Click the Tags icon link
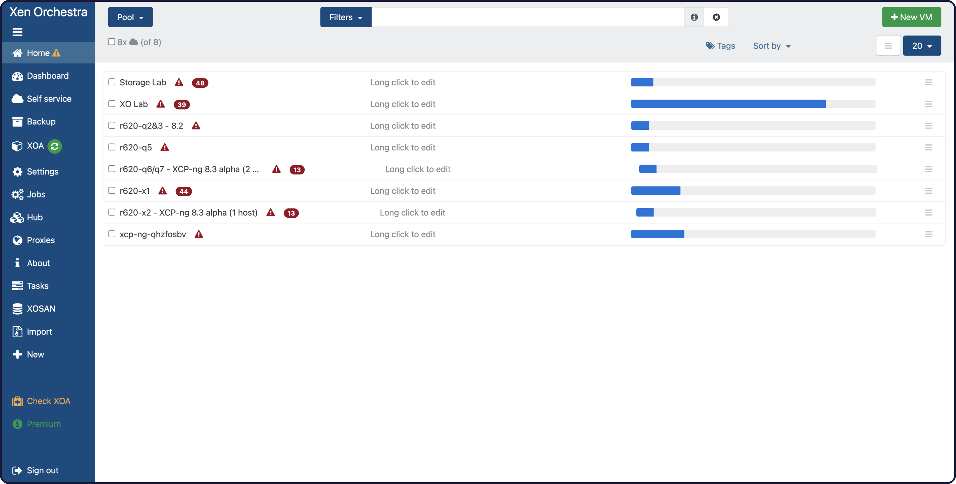The width and height of the screenshot is (956, 484). click(x=720, y=46)
